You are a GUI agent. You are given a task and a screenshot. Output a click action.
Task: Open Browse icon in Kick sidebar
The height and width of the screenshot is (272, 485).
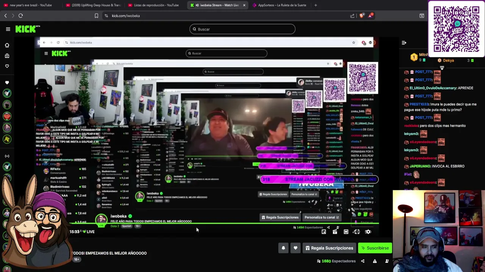pyautogui.click(x=7, y=56)
